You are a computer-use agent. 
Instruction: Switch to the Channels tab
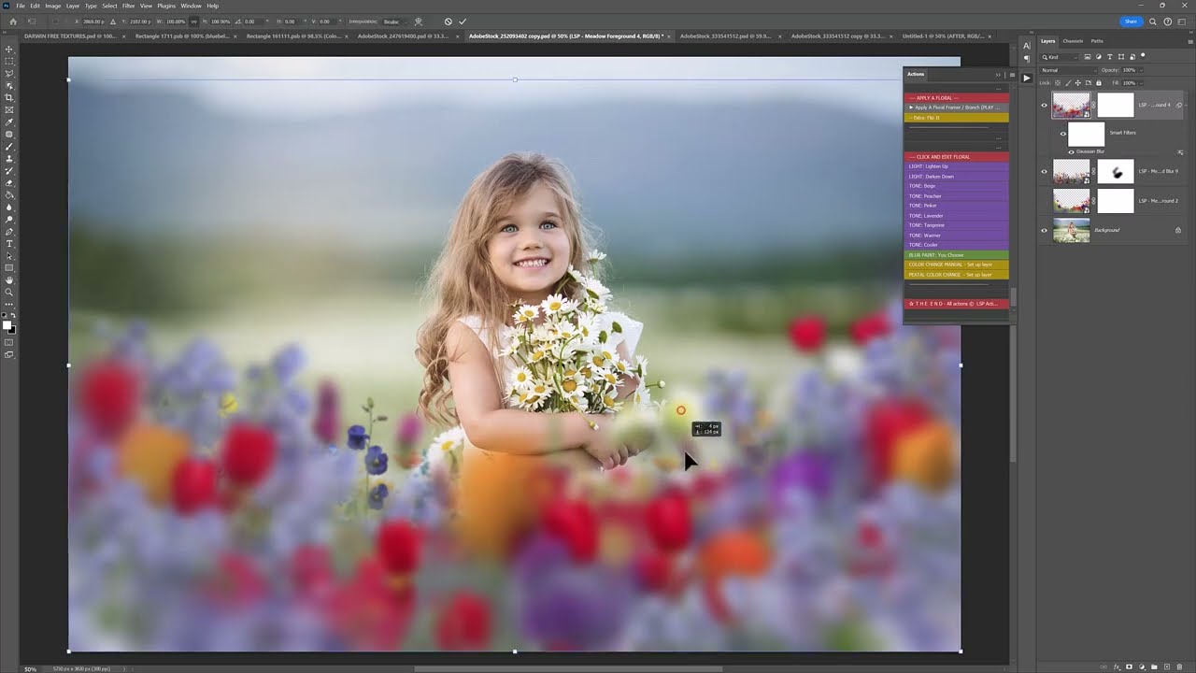click(1073, 41)
